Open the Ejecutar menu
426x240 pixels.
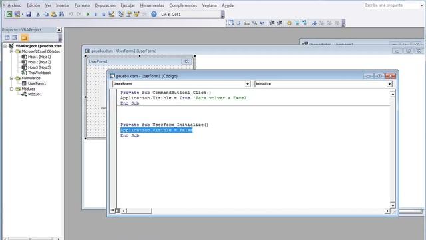128,5
